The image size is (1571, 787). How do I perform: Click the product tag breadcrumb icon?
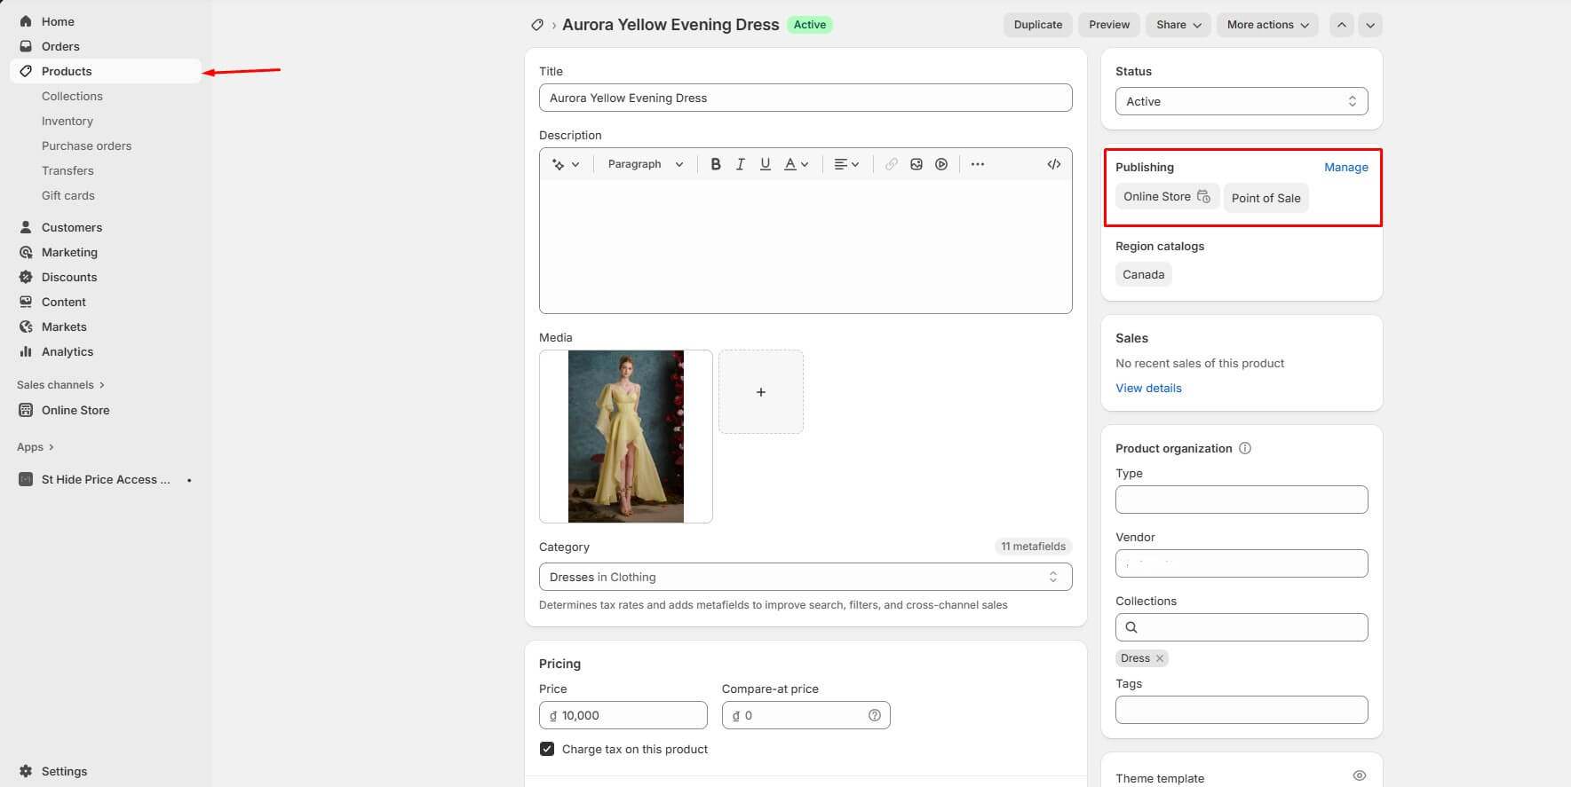[x=537, y=25]
